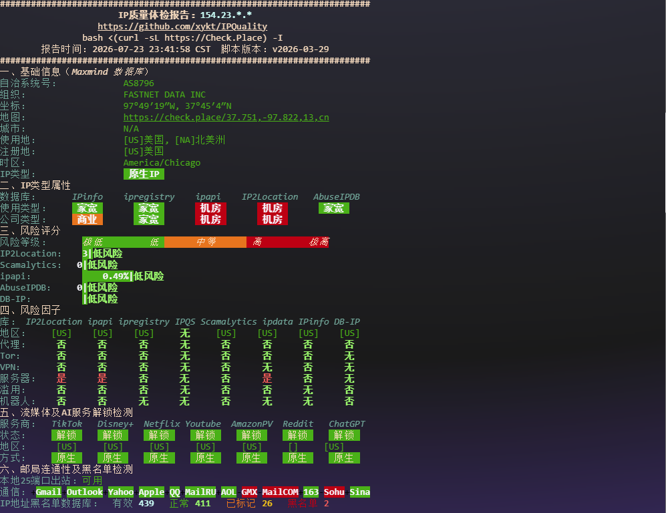Viewport: 666px width, 513px height.
Task: Click the 原生IP green badge
Action: [x=144, y=174]
